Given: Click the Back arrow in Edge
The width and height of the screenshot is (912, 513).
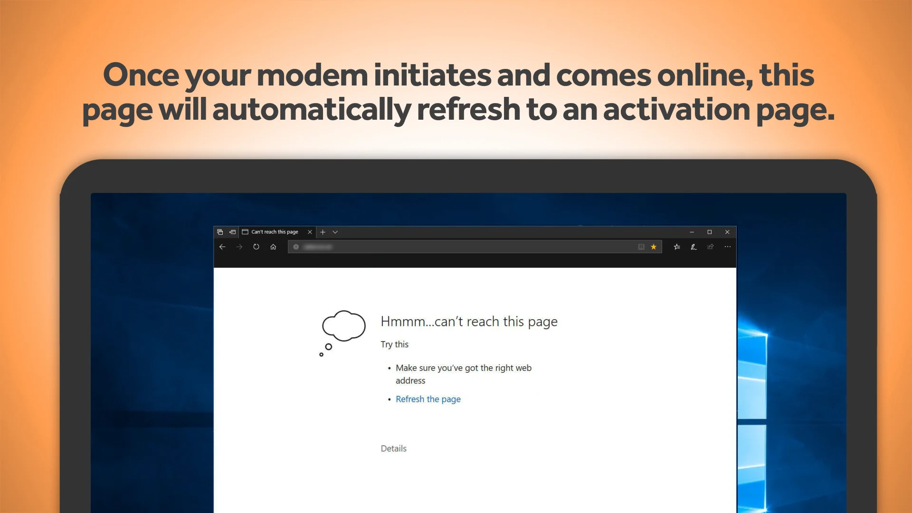Looking at the screenshot, I should point(222,247).
